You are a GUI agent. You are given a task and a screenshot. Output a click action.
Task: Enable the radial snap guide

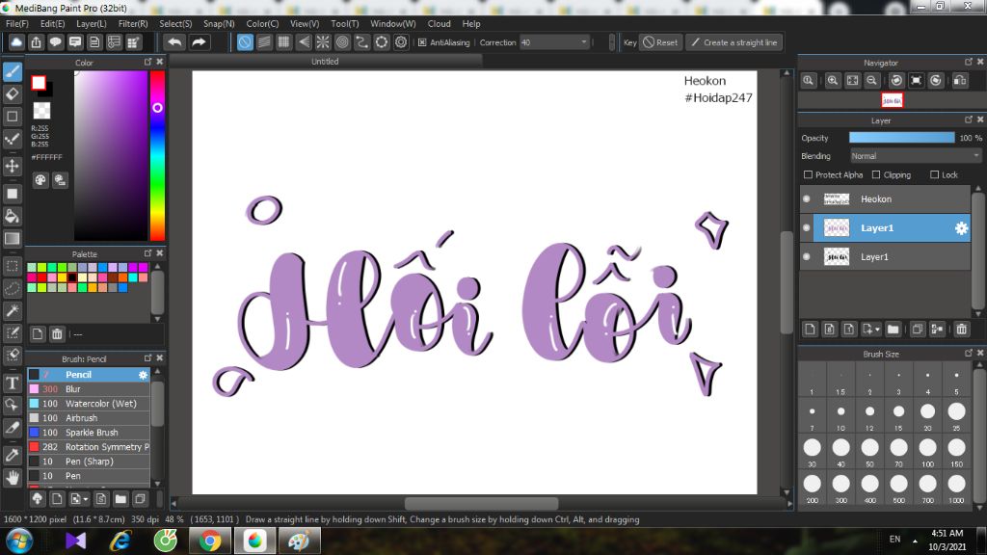coord(323,42)
